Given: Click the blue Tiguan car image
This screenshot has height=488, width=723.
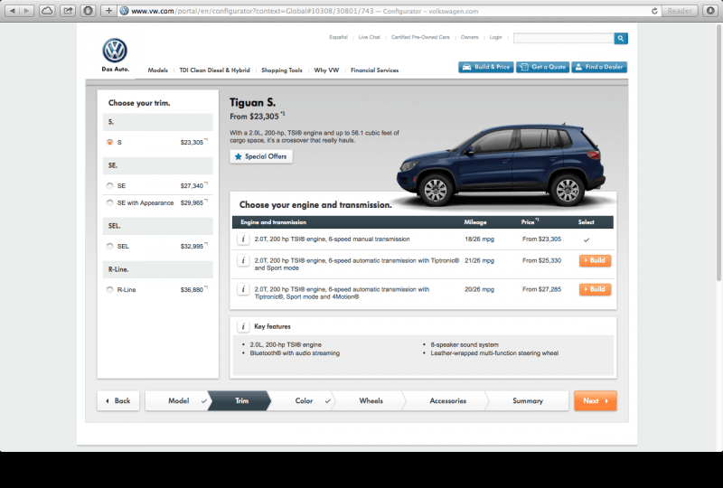Looking at the screenshot, I should point(502,164).
